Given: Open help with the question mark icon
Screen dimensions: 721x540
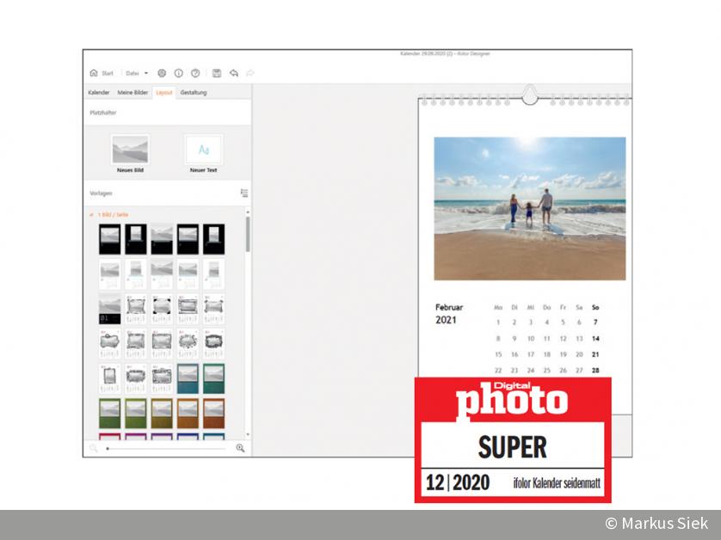Looking at the screenshot, I should point(195,73).
